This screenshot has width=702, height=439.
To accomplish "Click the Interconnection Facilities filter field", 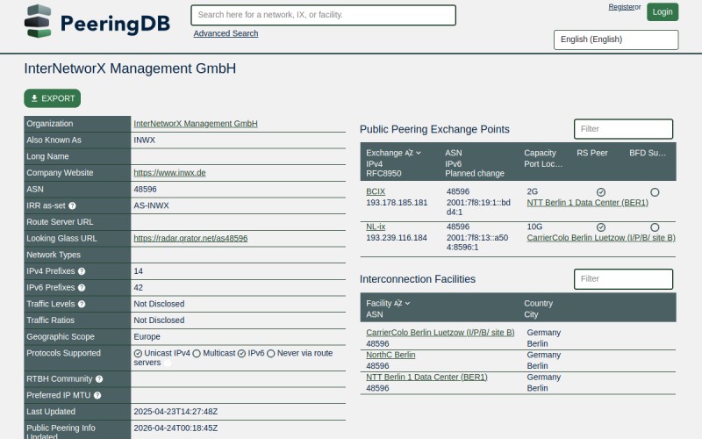I will click(x=623, y=279).
